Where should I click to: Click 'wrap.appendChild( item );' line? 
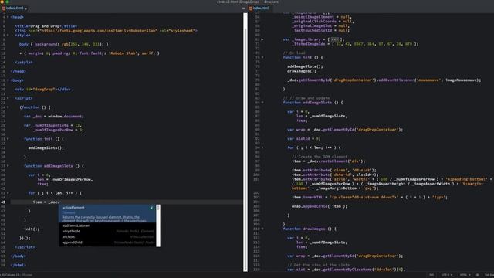320,206
